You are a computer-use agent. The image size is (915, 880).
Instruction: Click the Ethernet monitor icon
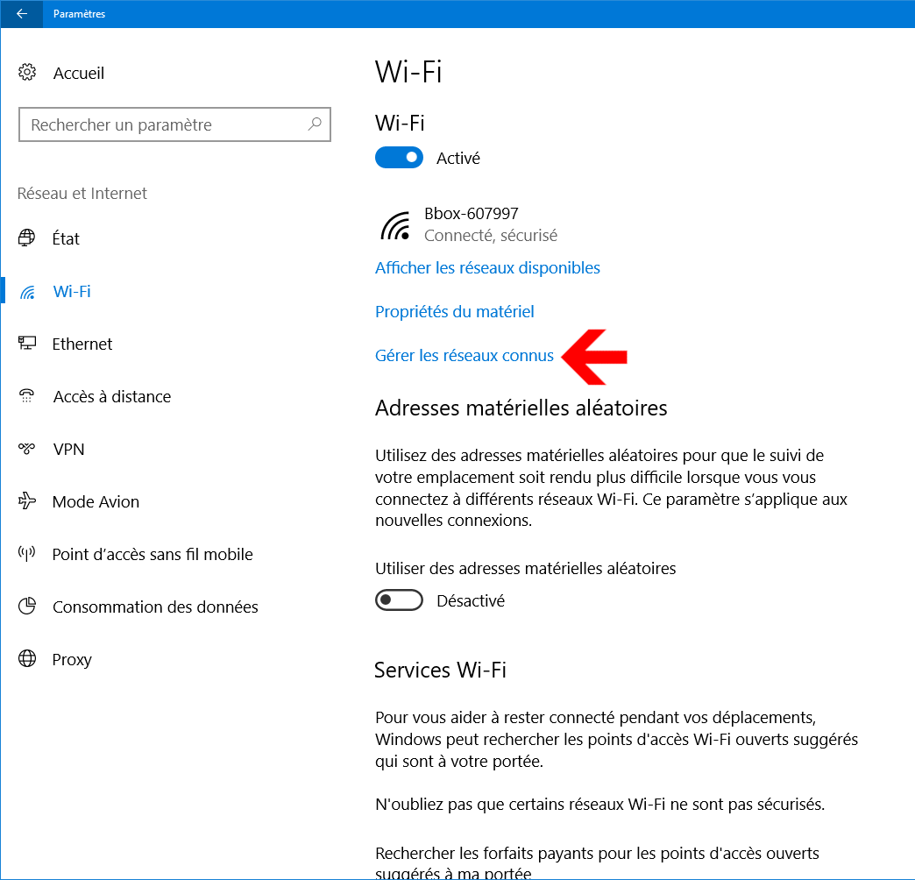[x=27, y=343]
